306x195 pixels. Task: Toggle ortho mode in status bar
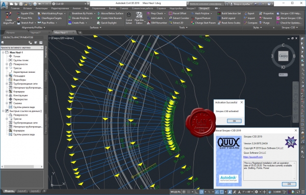tap(197, 192)
